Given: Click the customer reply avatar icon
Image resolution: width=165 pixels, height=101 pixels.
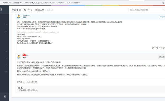Looking at the screenshot, I should tap(19, 57).
